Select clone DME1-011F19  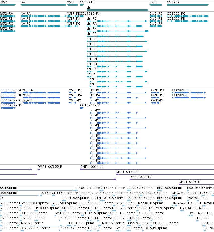(141, 177)
